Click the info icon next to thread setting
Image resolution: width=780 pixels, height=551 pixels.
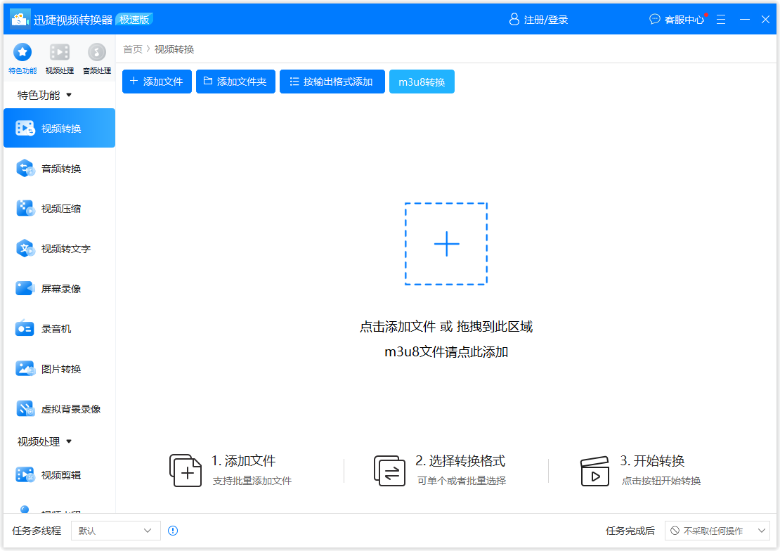point(173,531)
